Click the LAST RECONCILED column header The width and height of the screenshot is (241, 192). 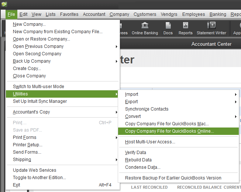(149, 187)
